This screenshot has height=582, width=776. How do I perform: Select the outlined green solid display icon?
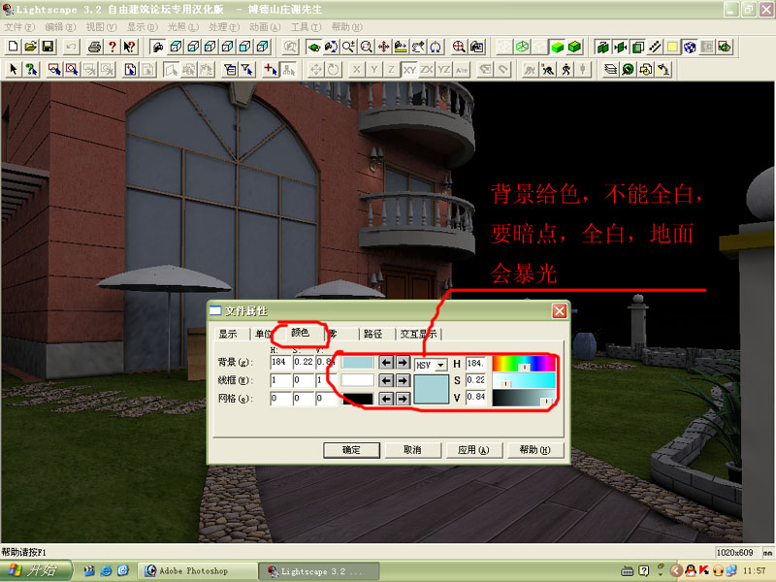574,47
